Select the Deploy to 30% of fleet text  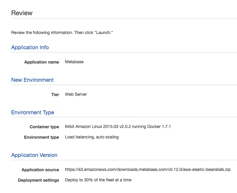(98, 180)
